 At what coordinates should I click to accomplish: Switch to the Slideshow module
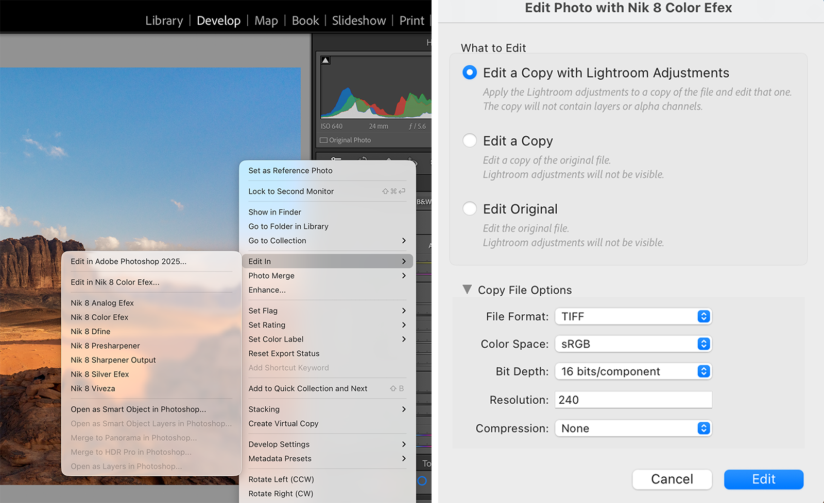point(359,21)
